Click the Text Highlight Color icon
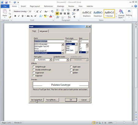 click(45, 16)
